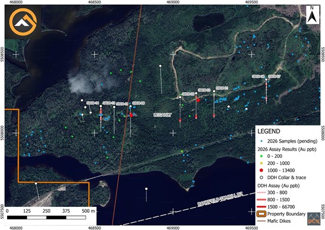Click the green dot legend symbol for 0 - 200
This screenshot has width=325, height=230.
[x=261, y=156]
